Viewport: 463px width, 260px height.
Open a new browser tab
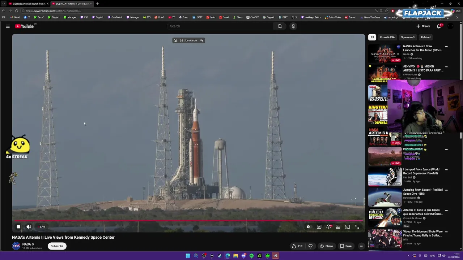click(97, 4)
